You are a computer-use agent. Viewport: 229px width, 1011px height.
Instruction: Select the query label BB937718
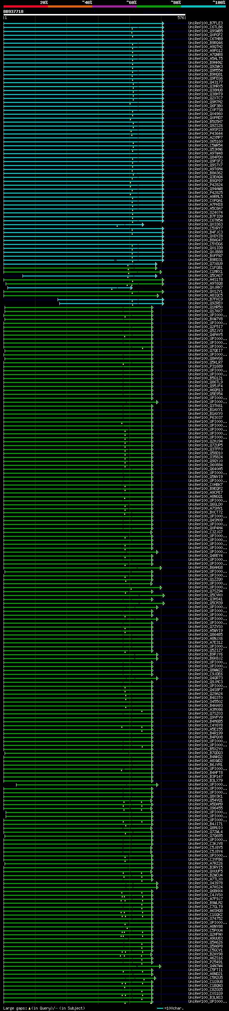coord(13,12)
